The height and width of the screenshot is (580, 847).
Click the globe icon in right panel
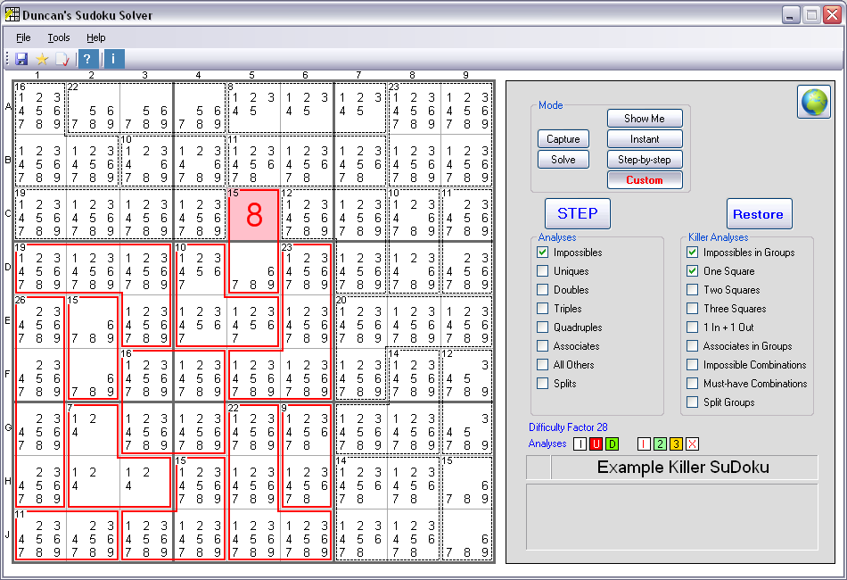coord(813,103)
